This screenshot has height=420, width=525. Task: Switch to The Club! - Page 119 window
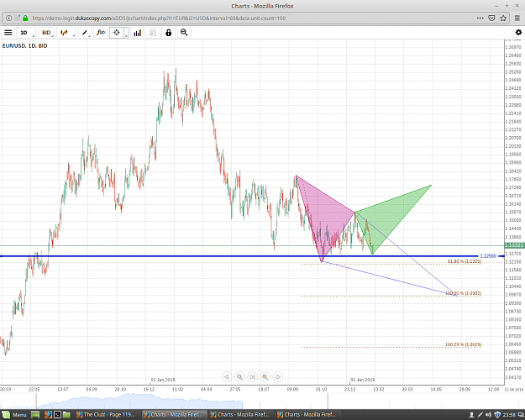tap(106, 415)
